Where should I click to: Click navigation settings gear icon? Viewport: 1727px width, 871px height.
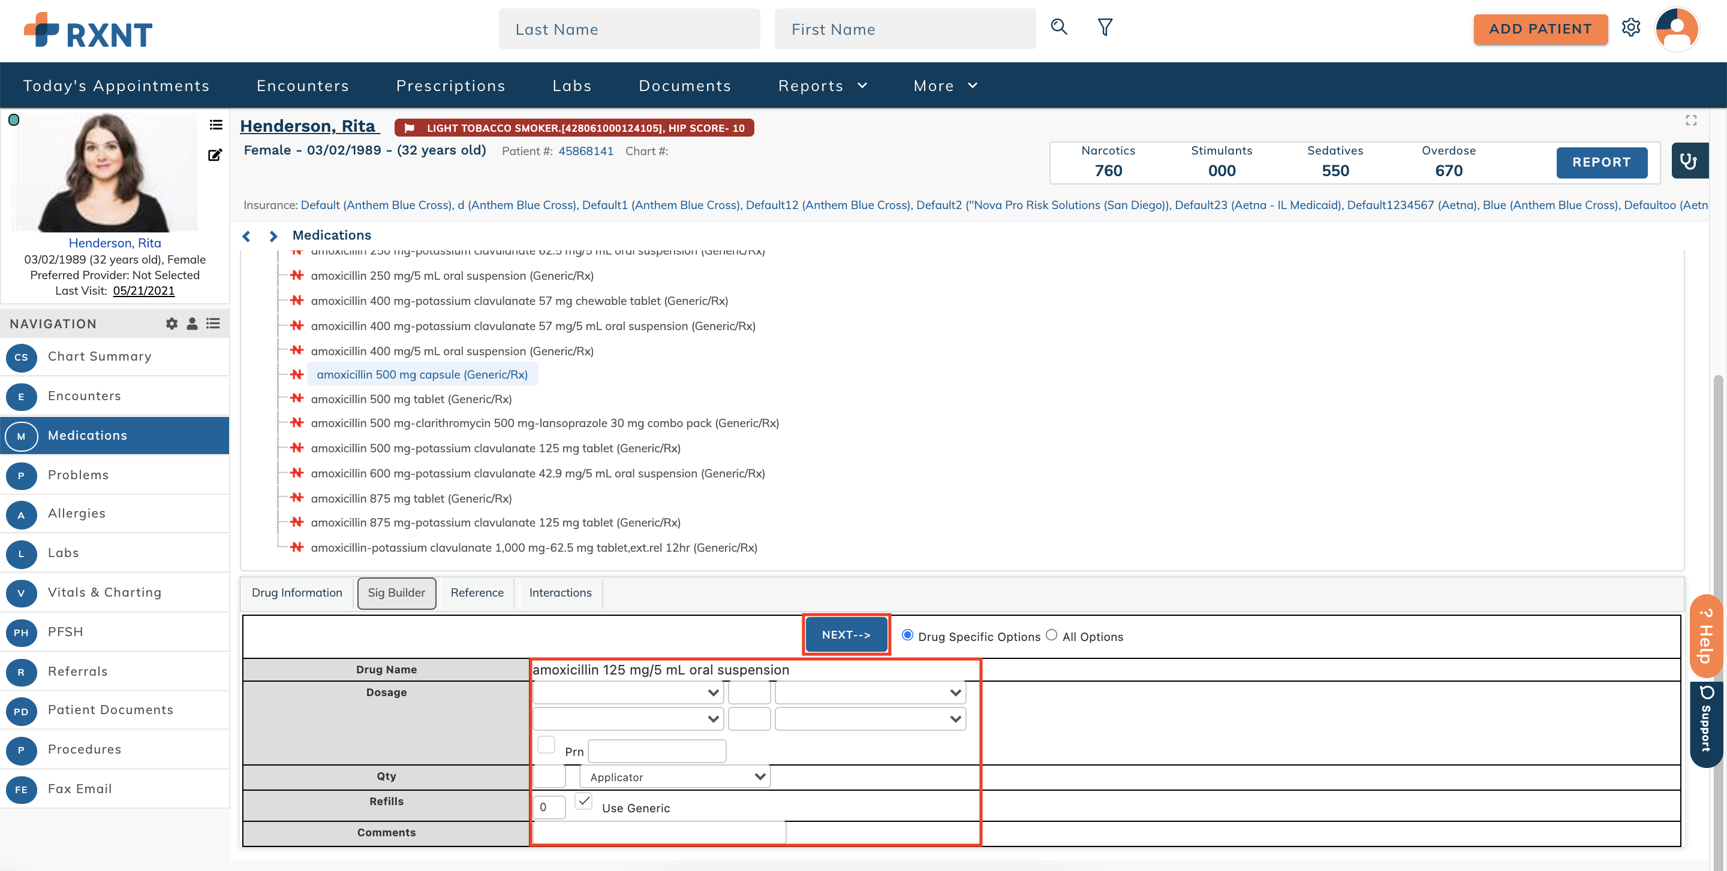click(172, 323)
